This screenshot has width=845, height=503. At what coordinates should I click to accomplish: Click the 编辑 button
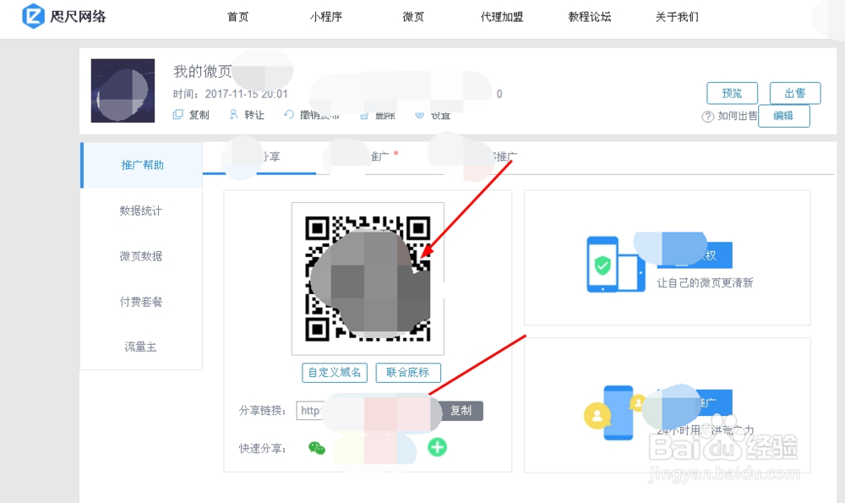pyautogui.click(x=784, y=116)
